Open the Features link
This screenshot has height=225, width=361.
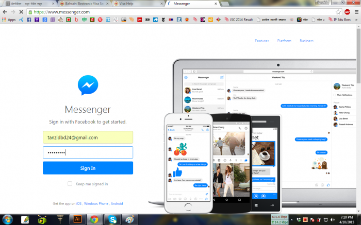262,41
